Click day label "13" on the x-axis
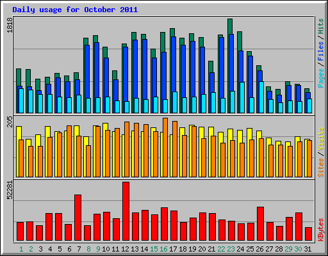This screenshot has width=328, height=256. pos(135,249)
